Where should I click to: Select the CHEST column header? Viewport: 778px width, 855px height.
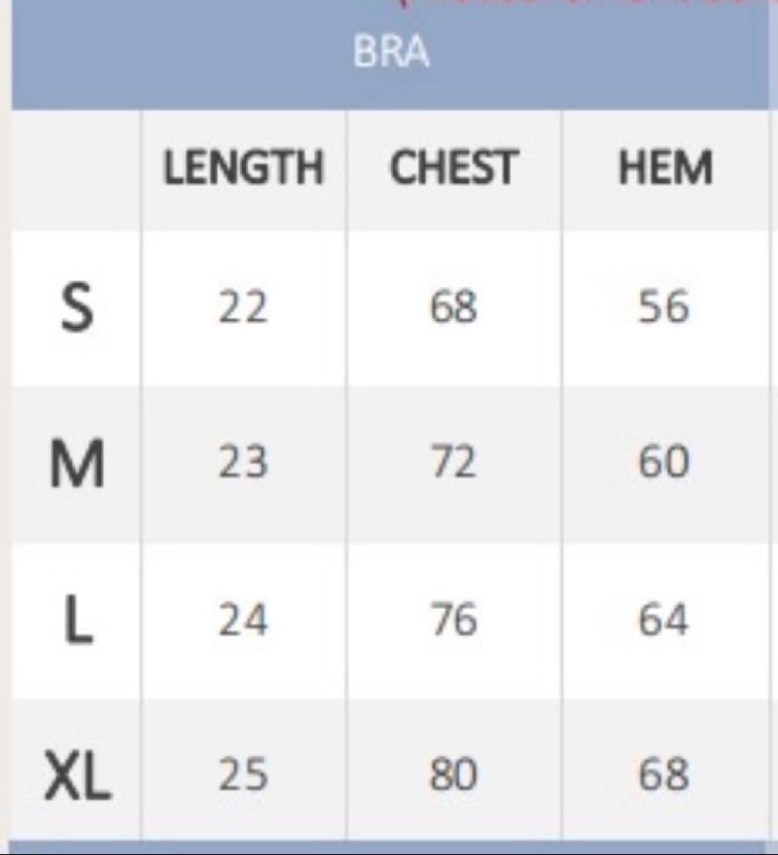coord(452,169)
